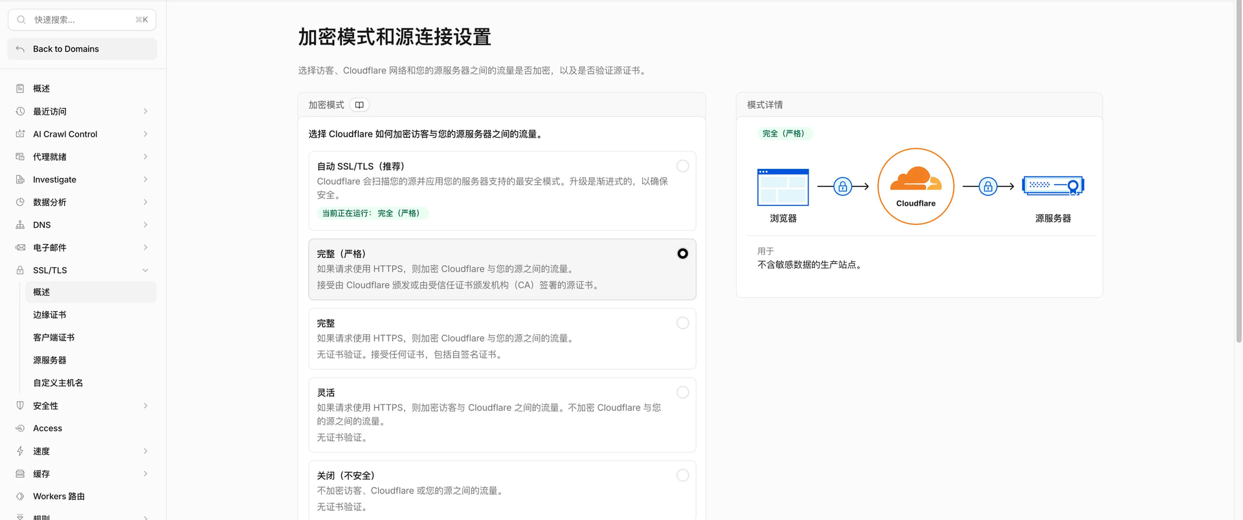Image resolution: width=1243 pixels, height=520 pixels.
Task: Click the Back to Domains button
Action: [82, 49]
